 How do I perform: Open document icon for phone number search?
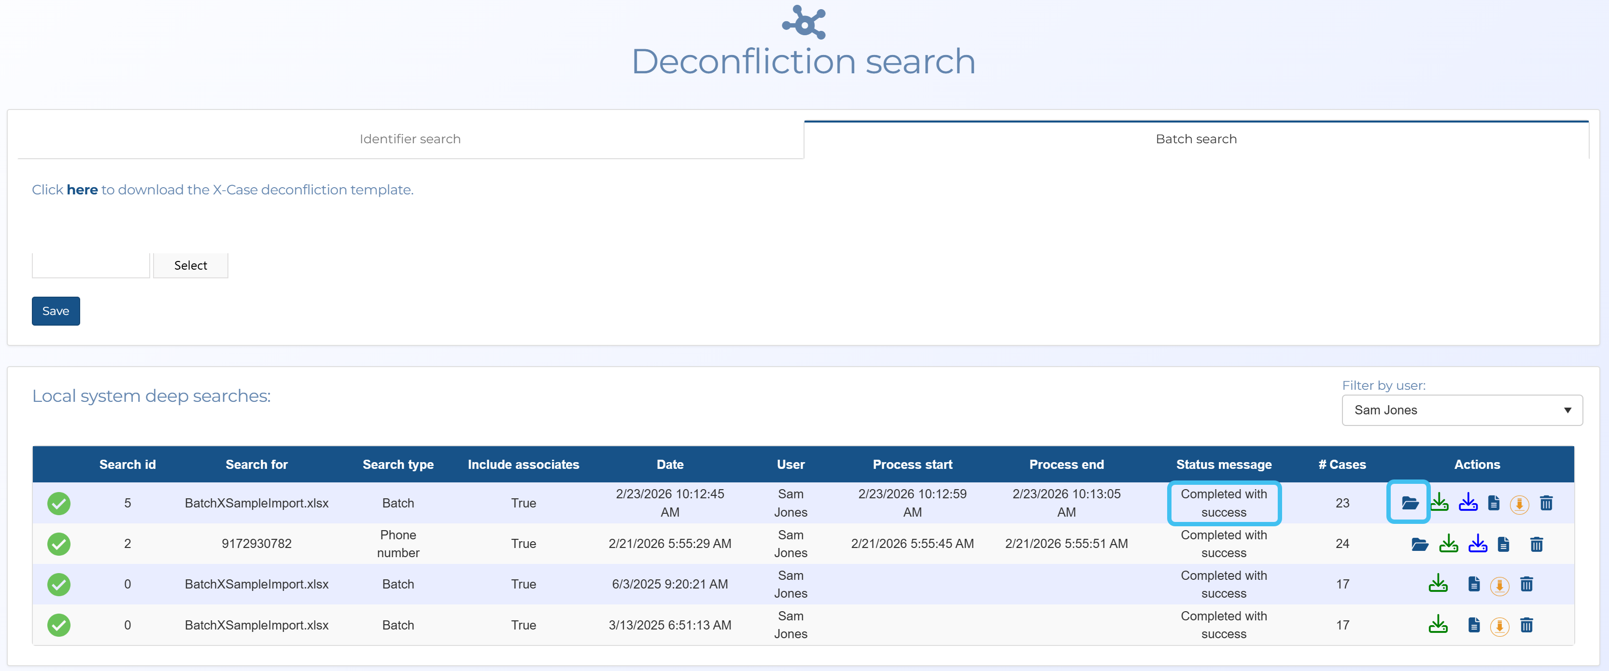pos(1503,544)
